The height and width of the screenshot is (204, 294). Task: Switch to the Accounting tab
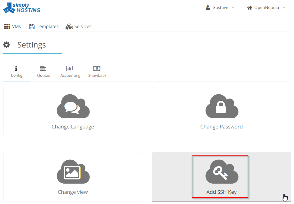coord(70,72)
